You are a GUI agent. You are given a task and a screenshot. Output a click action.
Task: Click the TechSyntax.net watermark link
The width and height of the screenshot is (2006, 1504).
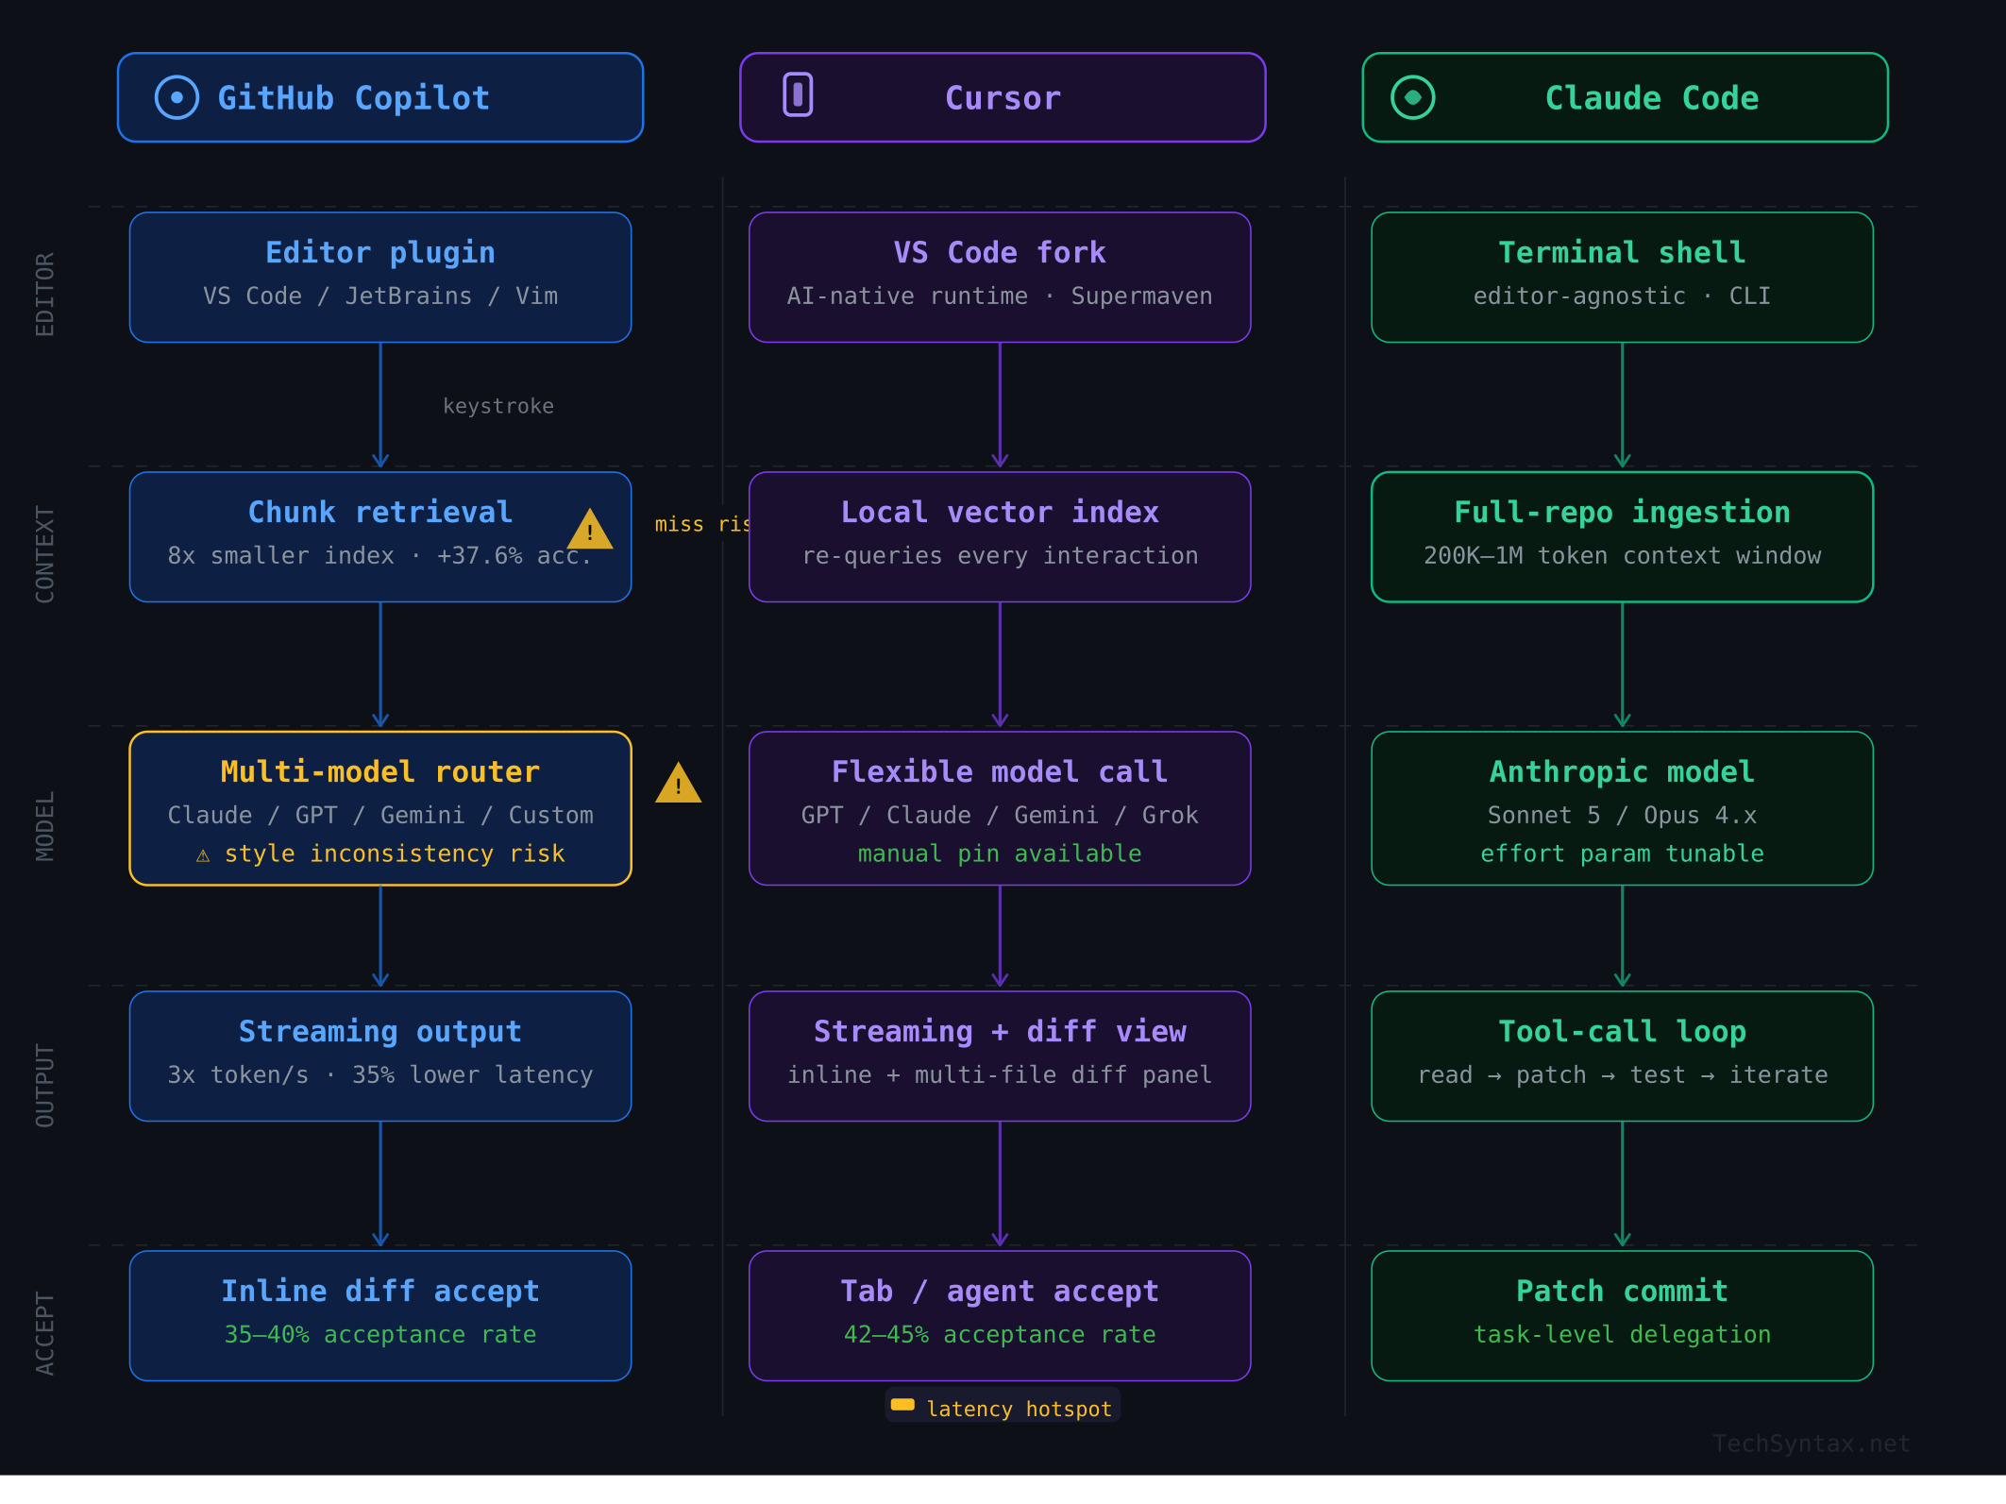(1810, 1444)
